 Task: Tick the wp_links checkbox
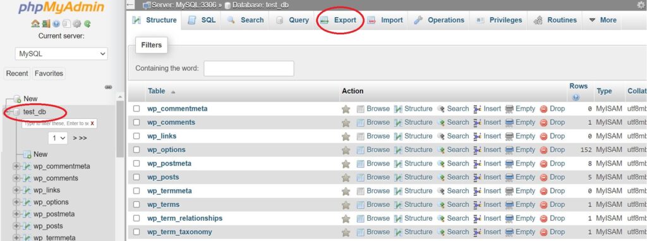[x=136, y=136]
